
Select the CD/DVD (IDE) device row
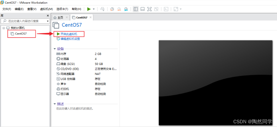coord(87,69)
